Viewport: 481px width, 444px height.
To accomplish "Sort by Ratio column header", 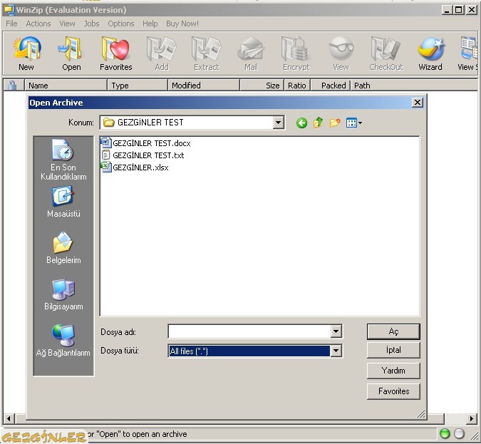I will point(298,85).
